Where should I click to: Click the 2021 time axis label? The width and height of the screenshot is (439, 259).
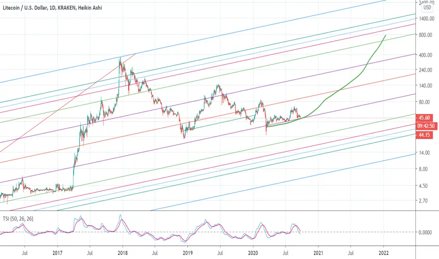click(318, 253)
